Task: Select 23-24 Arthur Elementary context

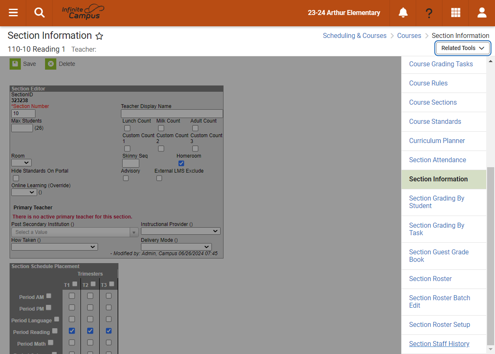Action: pyautogui.click(x=344, y=13)
